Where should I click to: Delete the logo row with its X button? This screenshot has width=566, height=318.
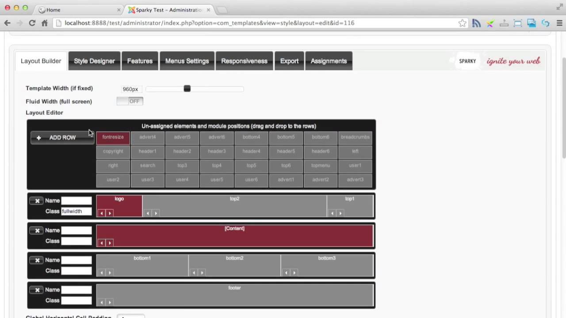[37, 201]
